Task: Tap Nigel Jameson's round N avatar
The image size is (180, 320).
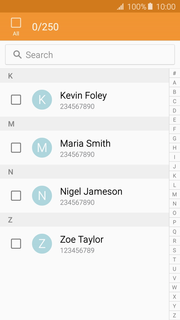Action: (42, 196)
